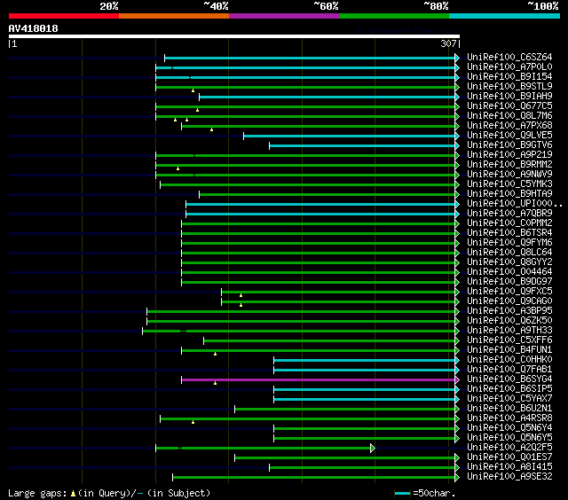Image resolution: width=568 pixels, height=500 pixels.
Task: Click the red 20% identity legend bar
Action: [64, 16]
